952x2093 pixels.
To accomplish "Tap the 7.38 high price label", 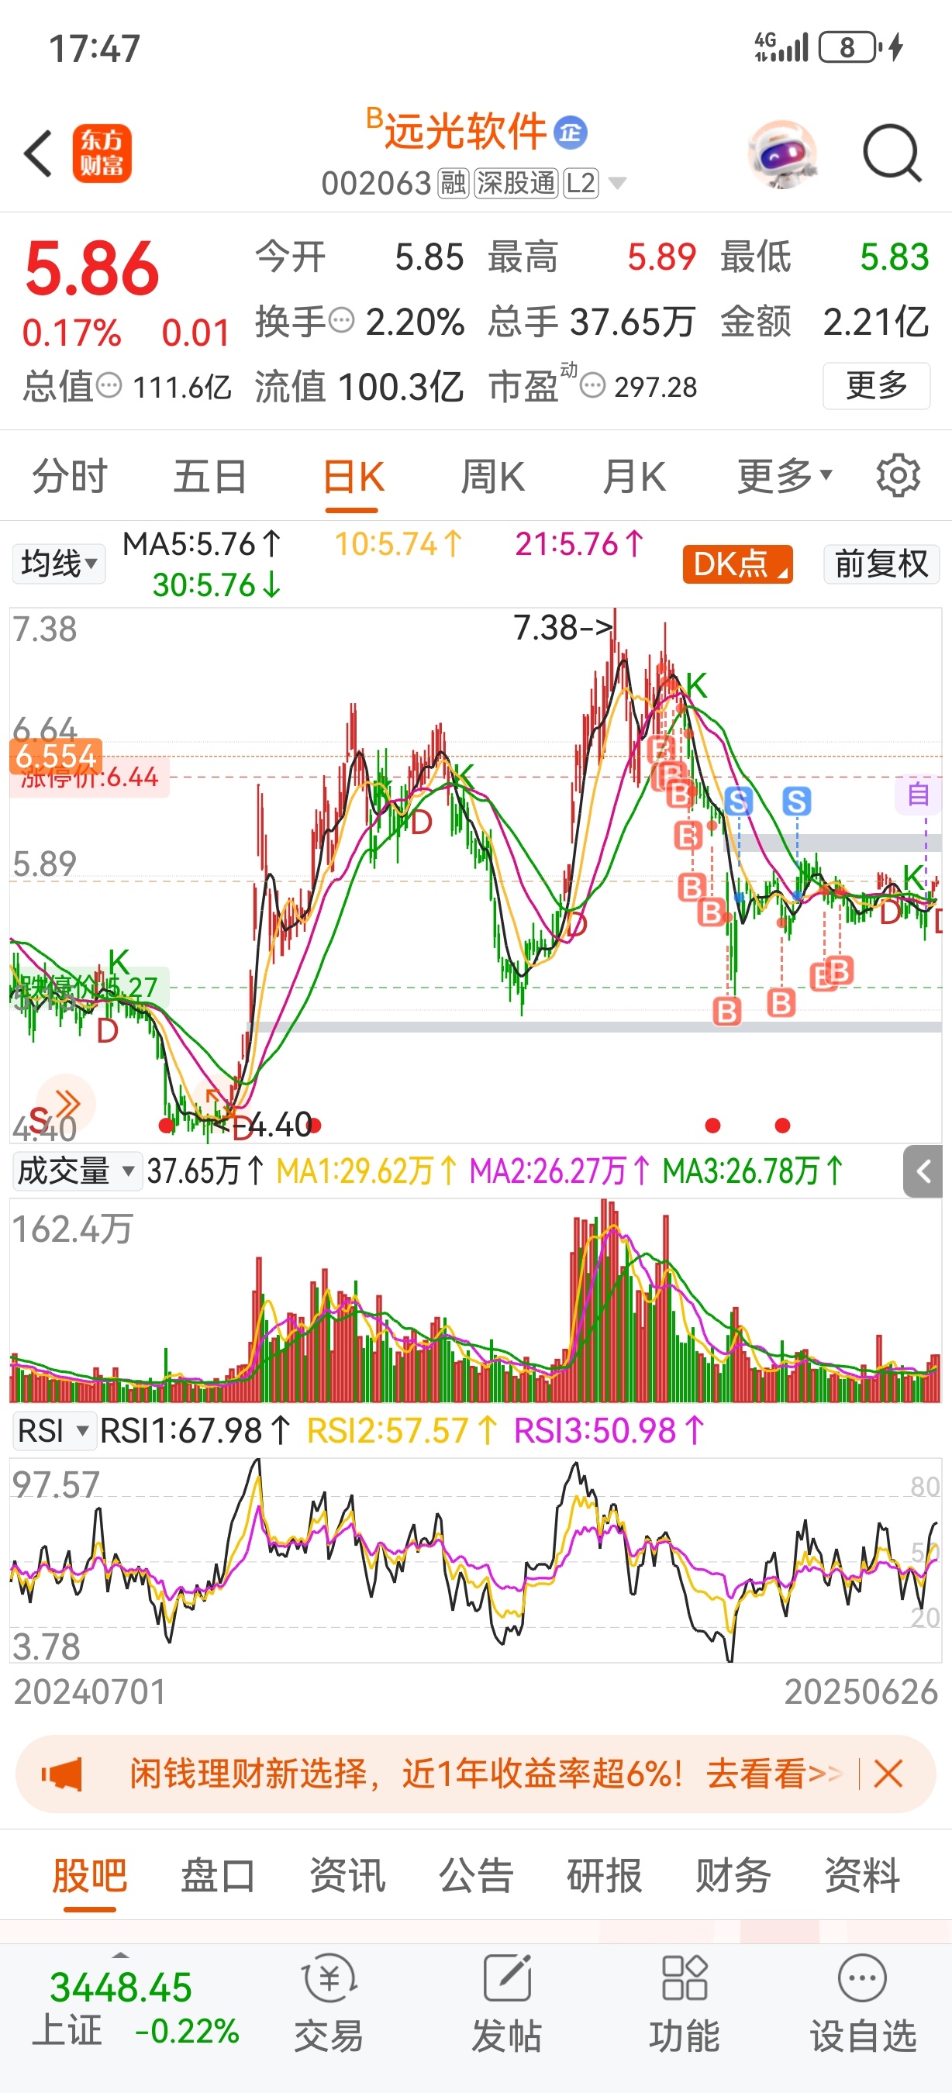I will [x=562, y=627].
